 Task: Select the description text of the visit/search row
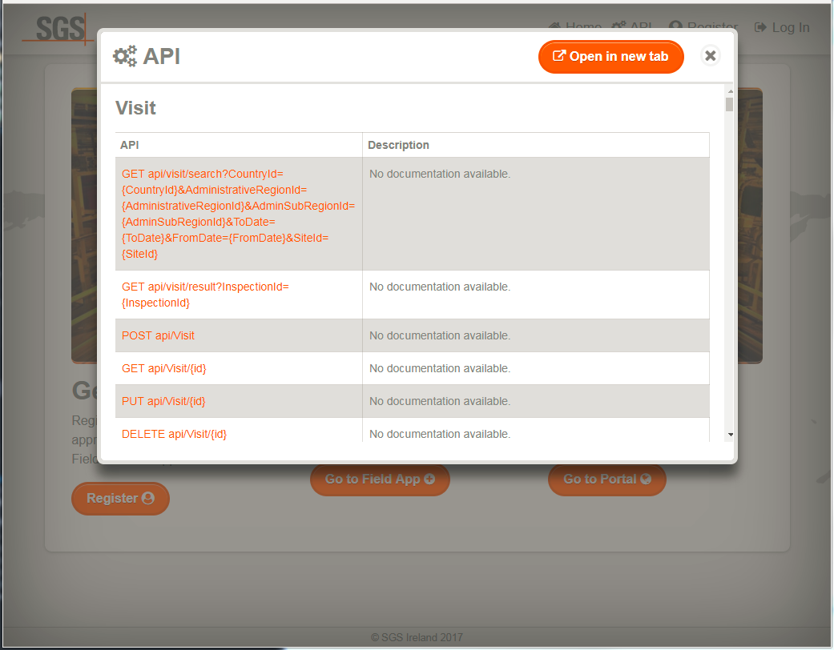[x=440, y=174]
